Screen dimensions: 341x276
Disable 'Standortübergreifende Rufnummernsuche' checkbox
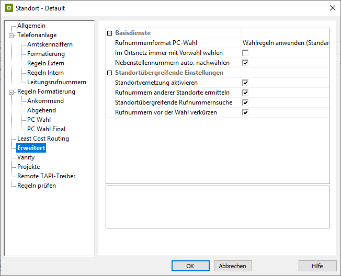(x=245, y=102)
